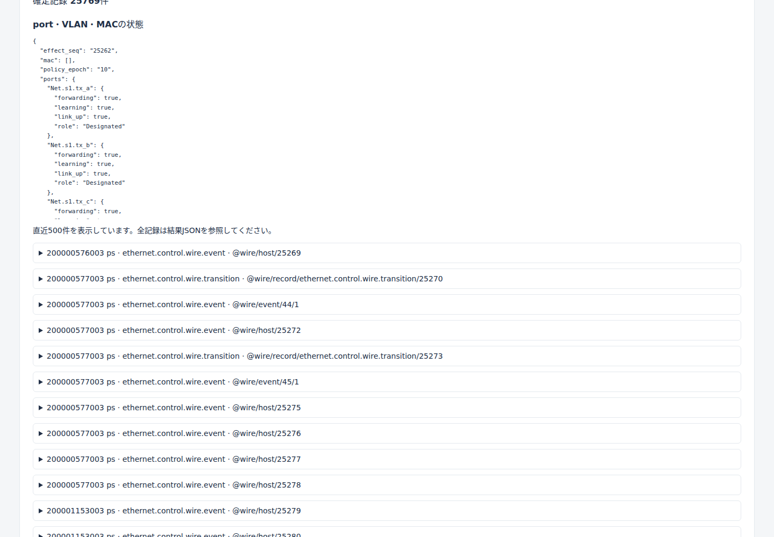Click the "port · VLAN · MACの状態" heading
Screen dimensions: 774x537
tap(88, 24)
